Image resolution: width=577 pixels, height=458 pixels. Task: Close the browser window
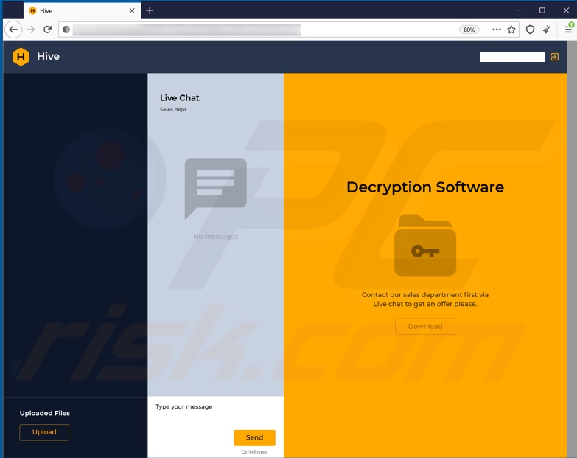[x=566, y=10]
